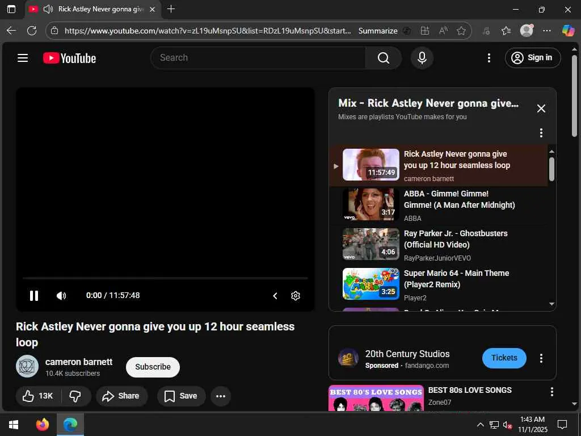Open the notification center icon
Viewport: 581px width, 436px height.
(x=562, y=425)
